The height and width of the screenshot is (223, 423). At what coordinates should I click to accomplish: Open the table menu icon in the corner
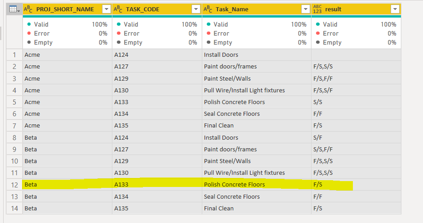coord(14,9)
